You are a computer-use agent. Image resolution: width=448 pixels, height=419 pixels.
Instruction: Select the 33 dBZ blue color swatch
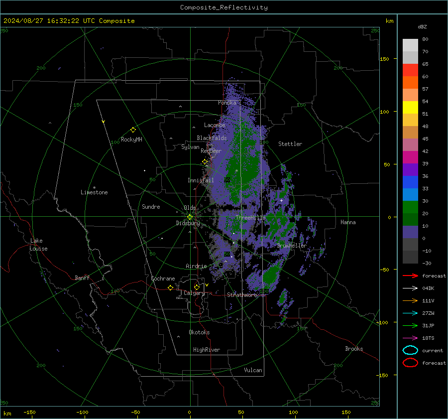tap(410, 182)
